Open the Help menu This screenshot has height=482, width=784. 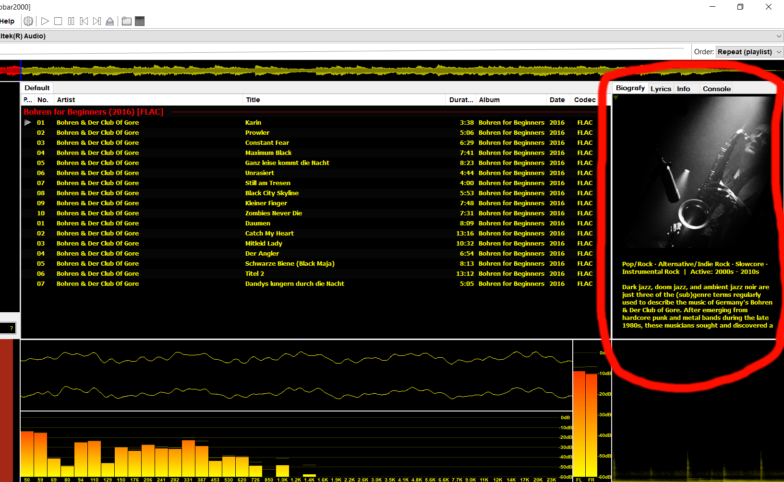7,21
